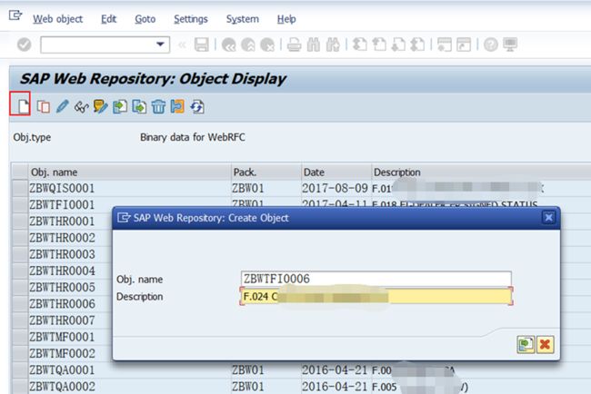591x394 pixels.
Task: Click the ZBWTHR0007 object name
Action: (62, 320)
